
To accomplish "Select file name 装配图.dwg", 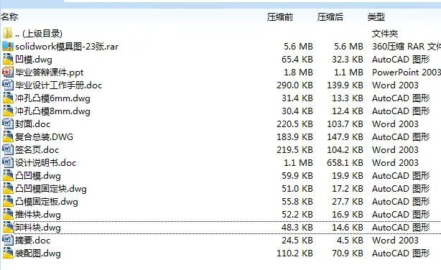I will click(37, 253).
